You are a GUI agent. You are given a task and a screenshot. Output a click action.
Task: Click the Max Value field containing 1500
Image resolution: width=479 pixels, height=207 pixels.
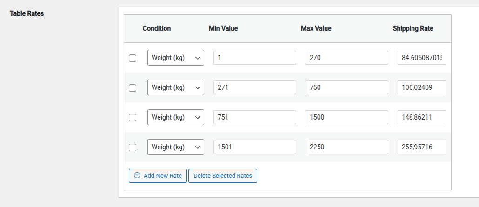346,117
